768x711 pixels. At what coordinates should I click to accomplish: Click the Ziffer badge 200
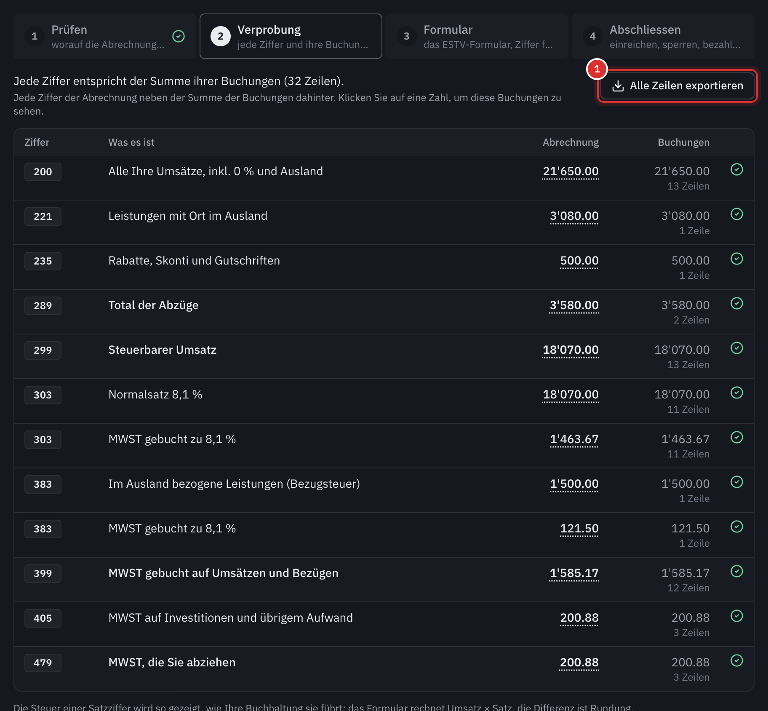click(x=43, y=172)
